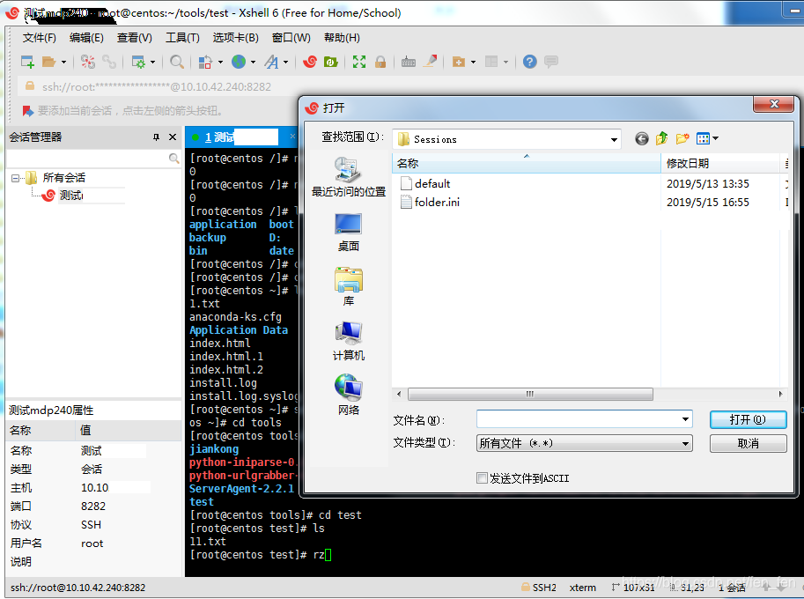The height and width of the screenshot is (599, 804).
Task: Go to 最近访问的位置 in places bar
Action: pyautogui.click(x=348, y=177)
